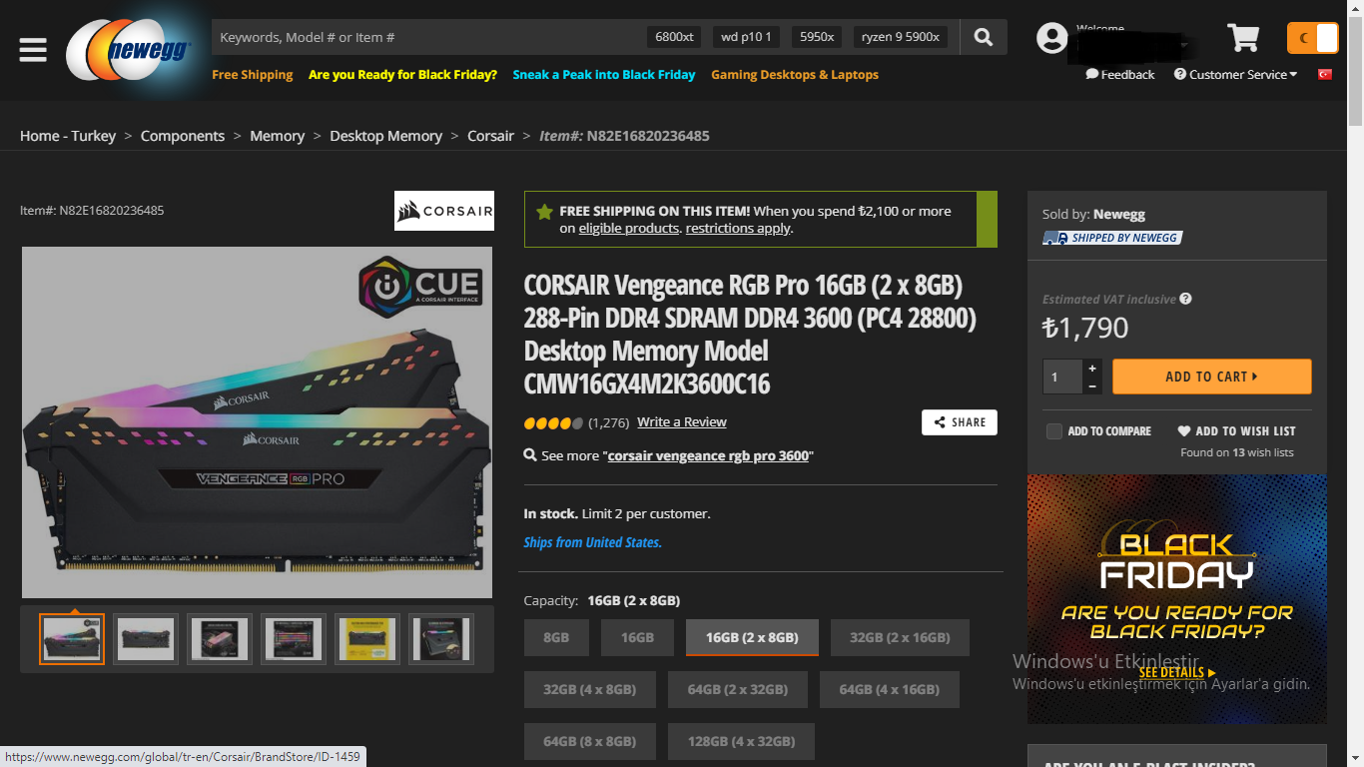Go to Memory breadcrumb
Screen dimensions: 1364x767
tap(278, 136)
